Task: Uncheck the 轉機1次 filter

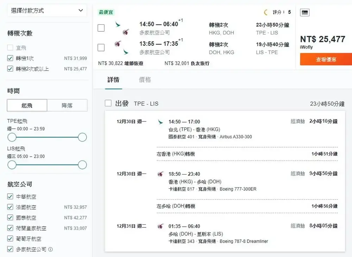Action: click(10, 58)
